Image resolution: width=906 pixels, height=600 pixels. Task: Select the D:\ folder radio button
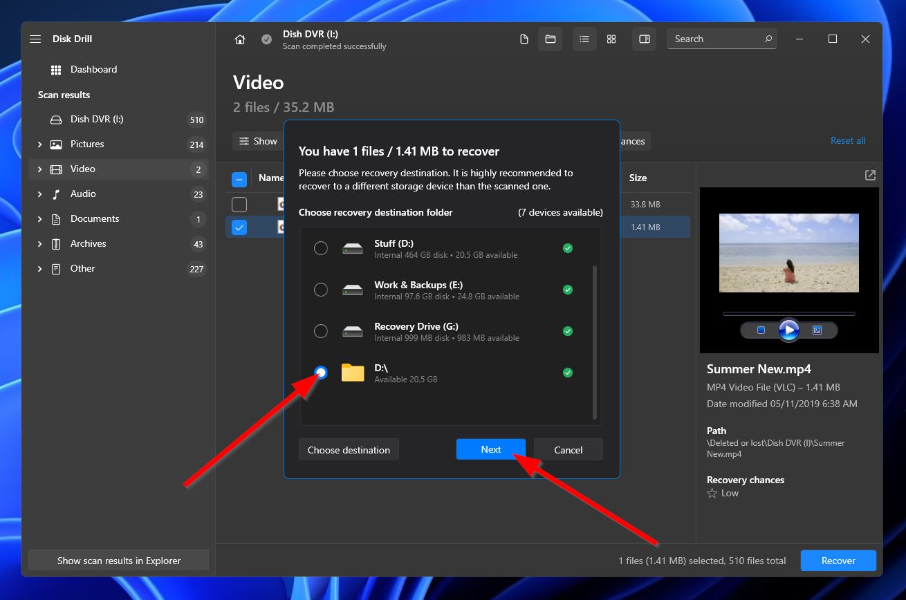tap(321, 373)
